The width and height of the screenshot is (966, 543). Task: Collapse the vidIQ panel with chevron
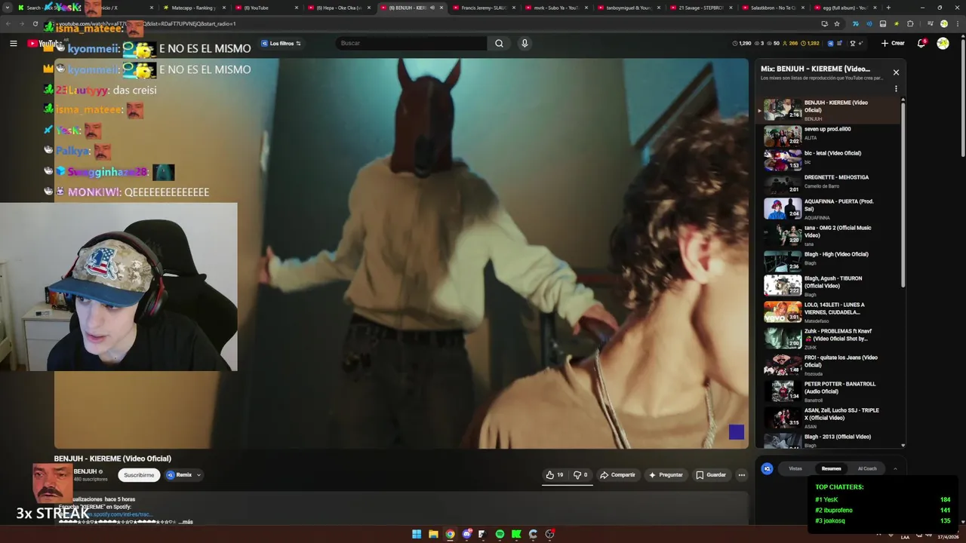[x=895, y=468]
